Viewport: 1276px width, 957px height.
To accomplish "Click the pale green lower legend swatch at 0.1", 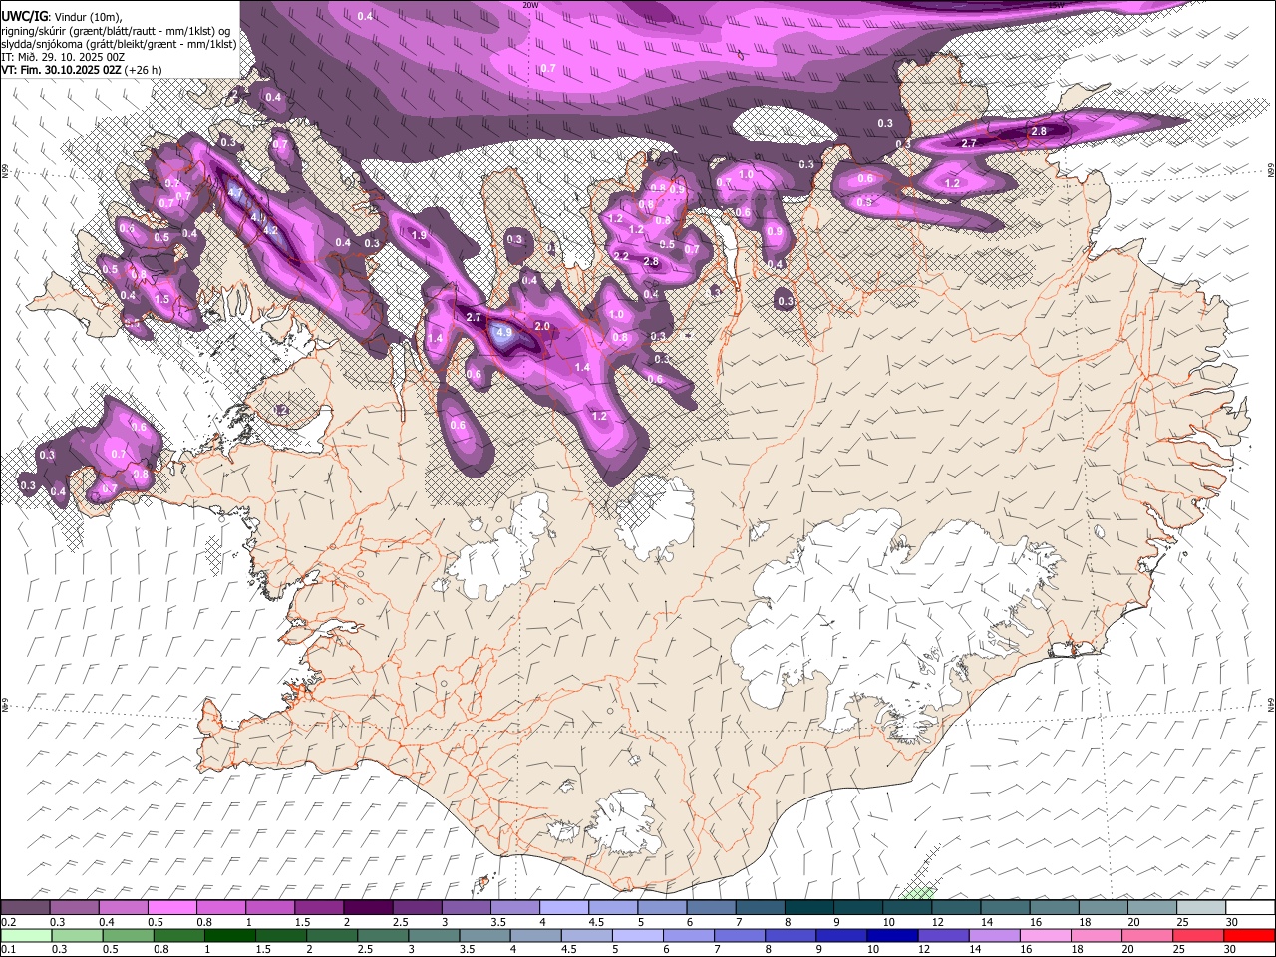I will [26, 935].
